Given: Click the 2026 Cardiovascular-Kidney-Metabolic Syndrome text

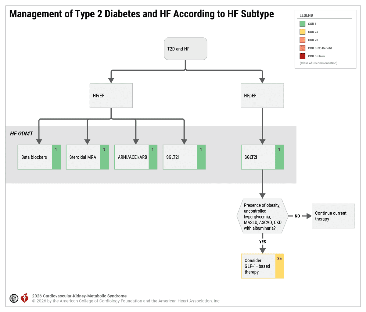Looking at the screenshot, I should (x=79, y=296).
